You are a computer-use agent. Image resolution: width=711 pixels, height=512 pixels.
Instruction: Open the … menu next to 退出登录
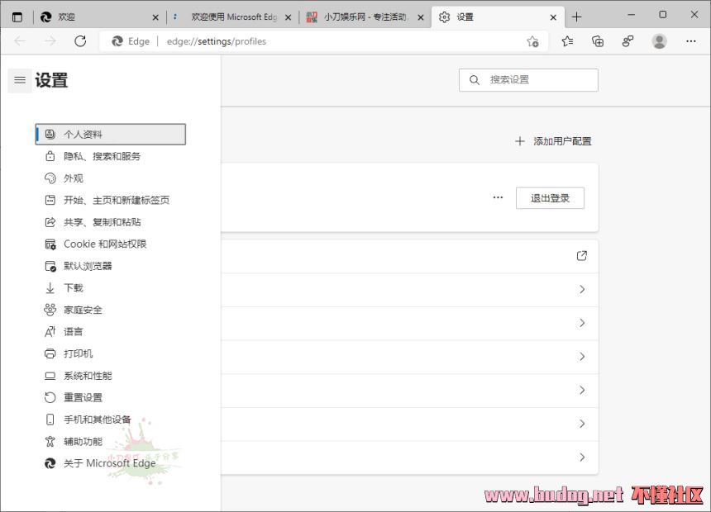tap(499, 197)
